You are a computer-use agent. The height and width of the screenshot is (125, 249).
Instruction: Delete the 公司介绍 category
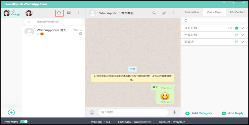coord(237,28)
